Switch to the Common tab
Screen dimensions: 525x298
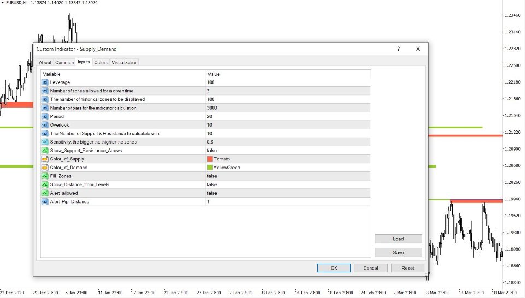click(x=65, y=62)
